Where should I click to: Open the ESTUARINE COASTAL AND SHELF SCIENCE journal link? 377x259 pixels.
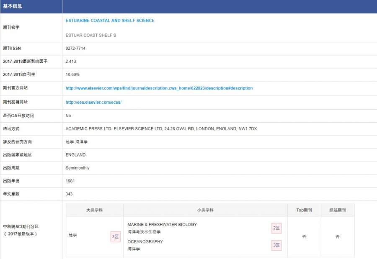[x=110, y=21]
